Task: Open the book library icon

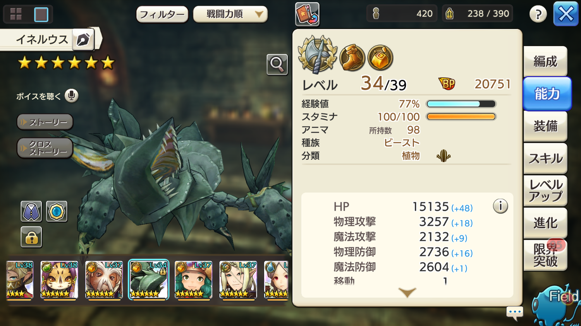Action: pos(307,14)
